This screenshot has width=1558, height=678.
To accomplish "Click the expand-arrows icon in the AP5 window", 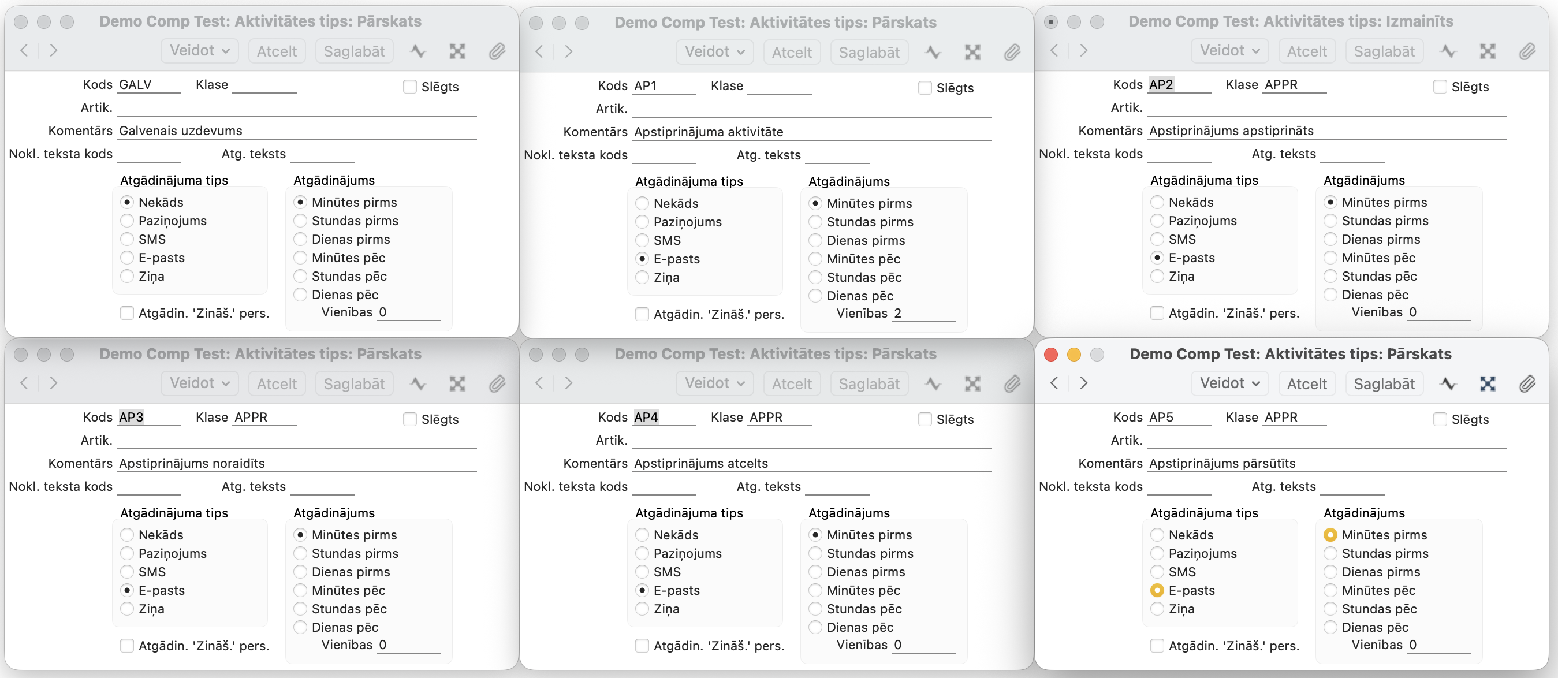I will (x=1487, y=383).
